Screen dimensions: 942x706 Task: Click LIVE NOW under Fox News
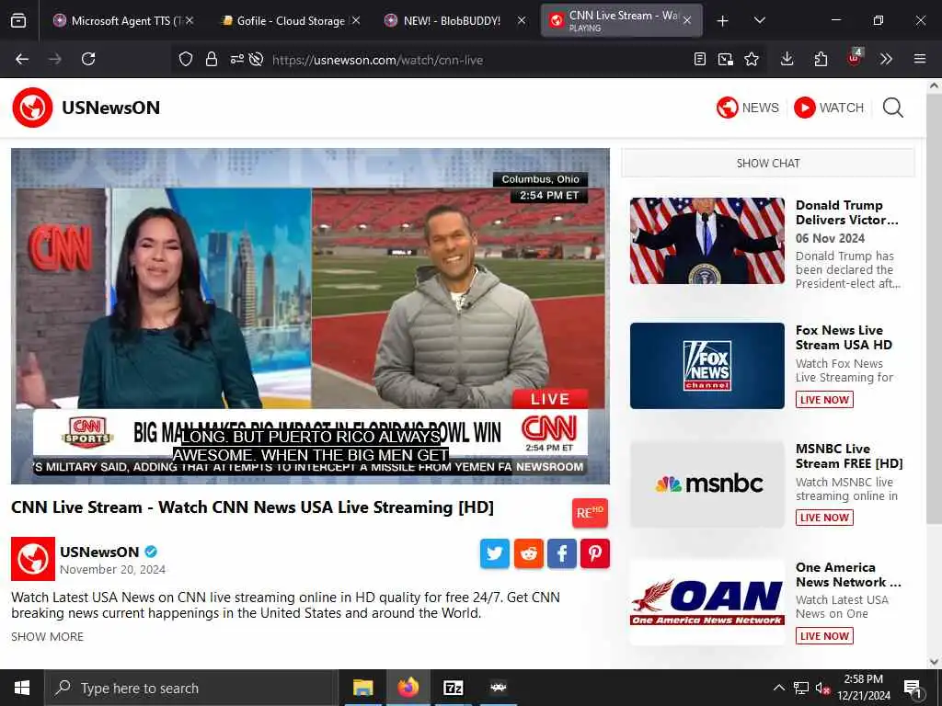(824, 400)
